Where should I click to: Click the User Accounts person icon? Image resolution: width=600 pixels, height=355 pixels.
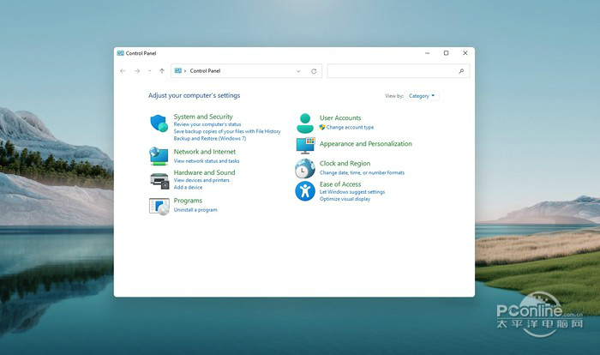pos(305,123)
